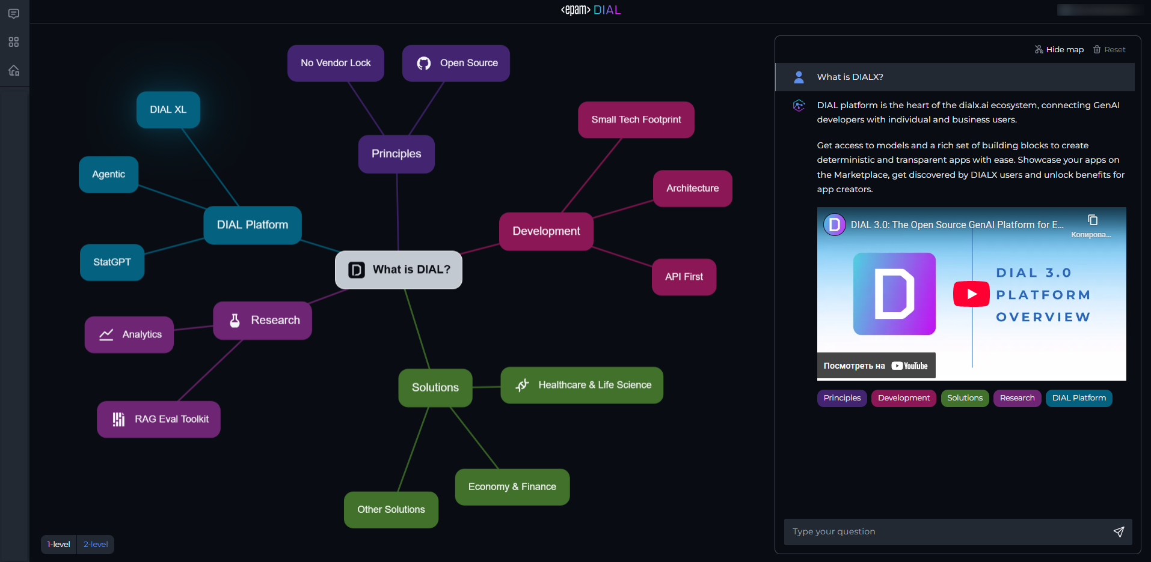Select the Research suggestion chip
The height and width of the screenshot is (562, 1151).
1016,398
